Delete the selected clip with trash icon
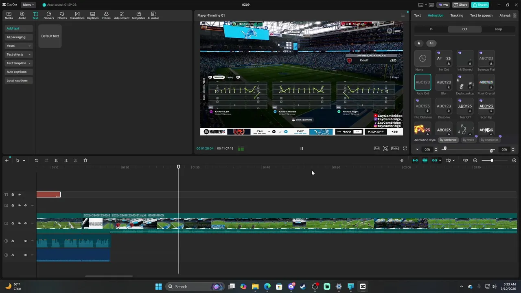 tap(85, 160)
